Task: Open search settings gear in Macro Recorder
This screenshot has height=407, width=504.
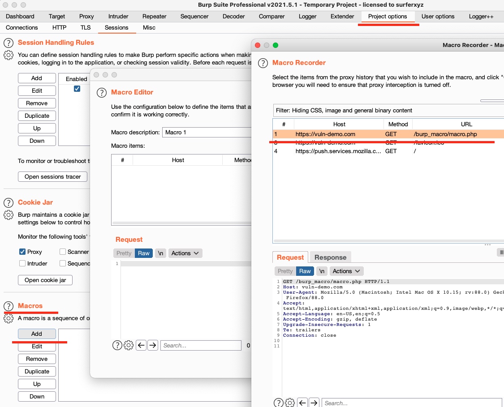Action: coord(290,403)
